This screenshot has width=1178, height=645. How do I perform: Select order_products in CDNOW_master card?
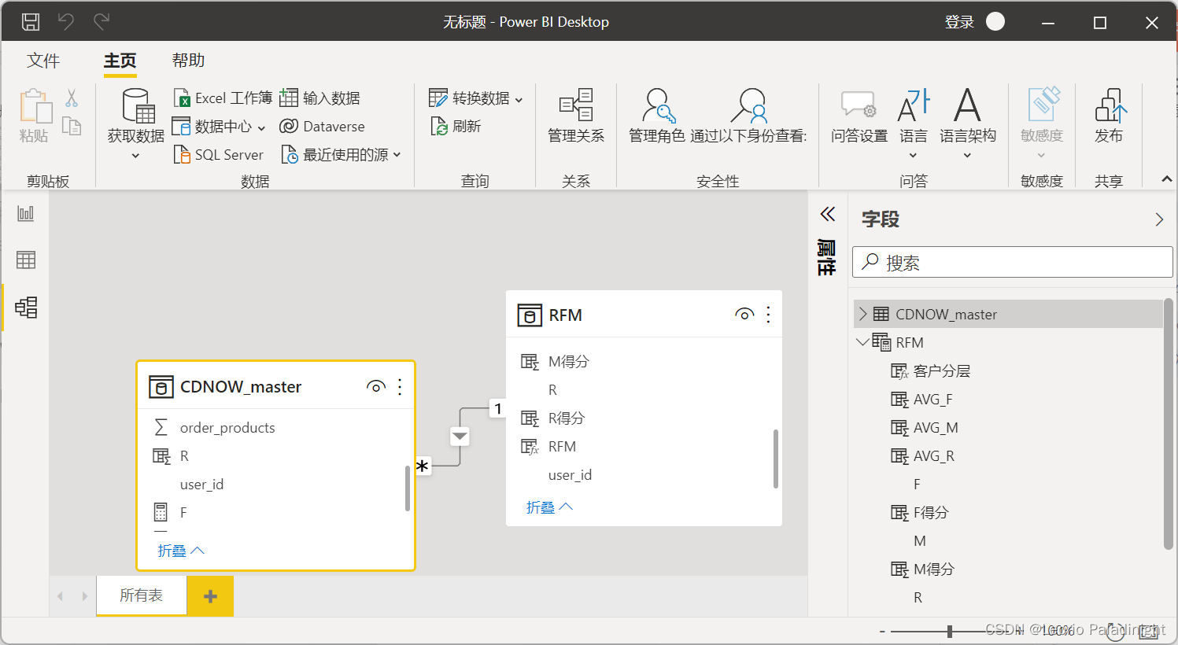pos(227,427)
